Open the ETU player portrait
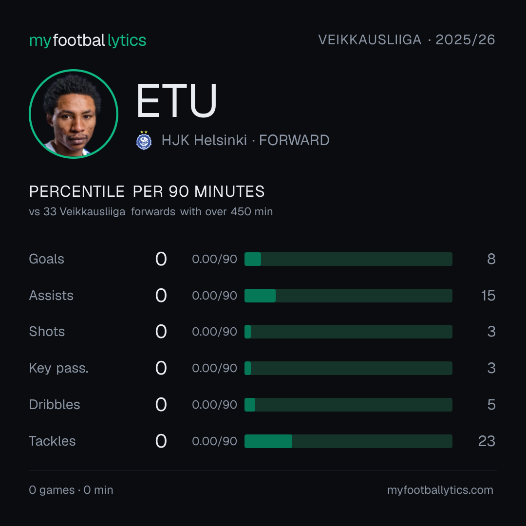This screenshot has width=526, height=526. [x=74, y=113]
